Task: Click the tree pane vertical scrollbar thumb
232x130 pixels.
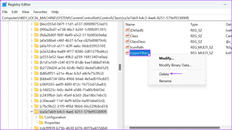Action: pyautogui.click(x=120, y=67)
